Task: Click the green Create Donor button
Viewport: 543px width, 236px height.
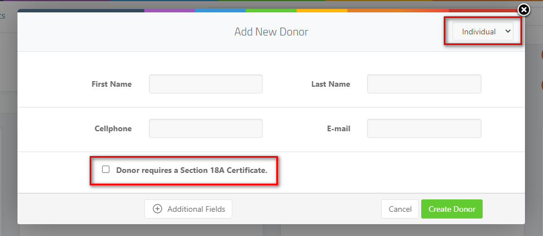Action: (452, 209)
